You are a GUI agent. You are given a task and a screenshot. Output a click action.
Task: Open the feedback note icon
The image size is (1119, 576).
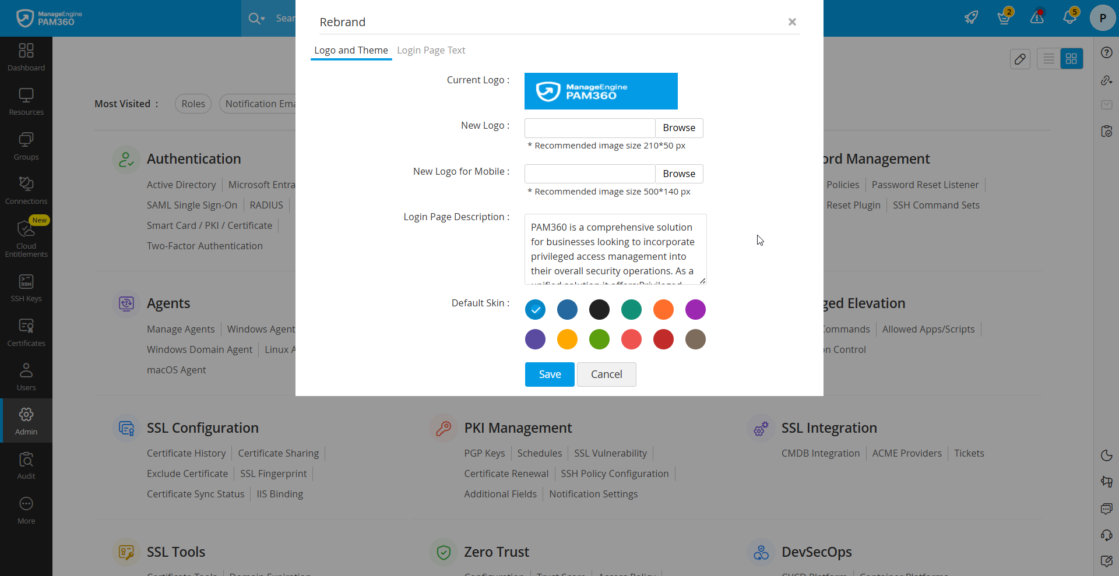point(1107,561)
